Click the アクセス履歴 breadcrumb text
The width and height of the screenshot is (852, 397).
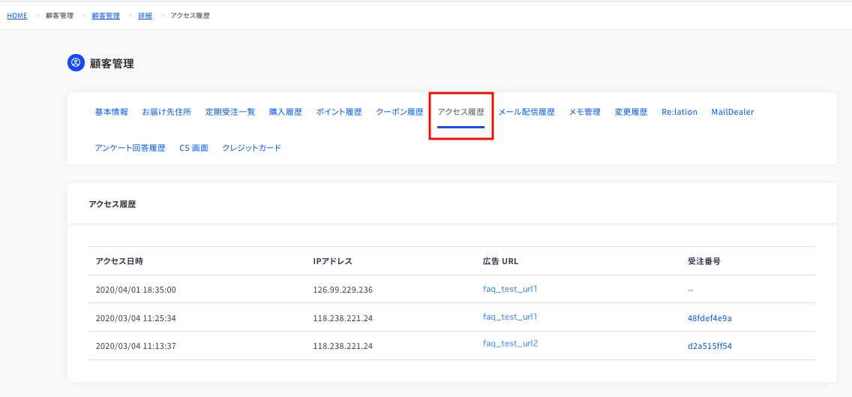pos(190,16)
